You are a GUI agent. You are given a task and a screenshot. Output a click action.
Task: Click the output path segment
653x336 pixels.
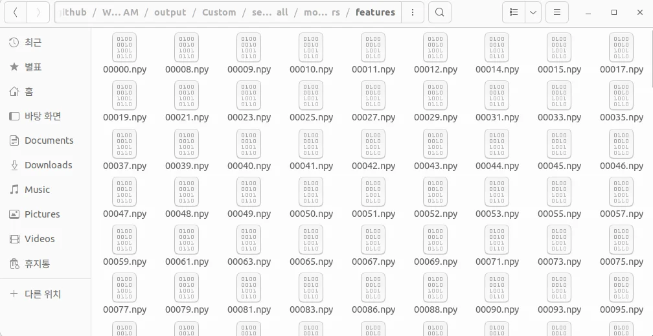pyautogui.click(x=170, y=12)
